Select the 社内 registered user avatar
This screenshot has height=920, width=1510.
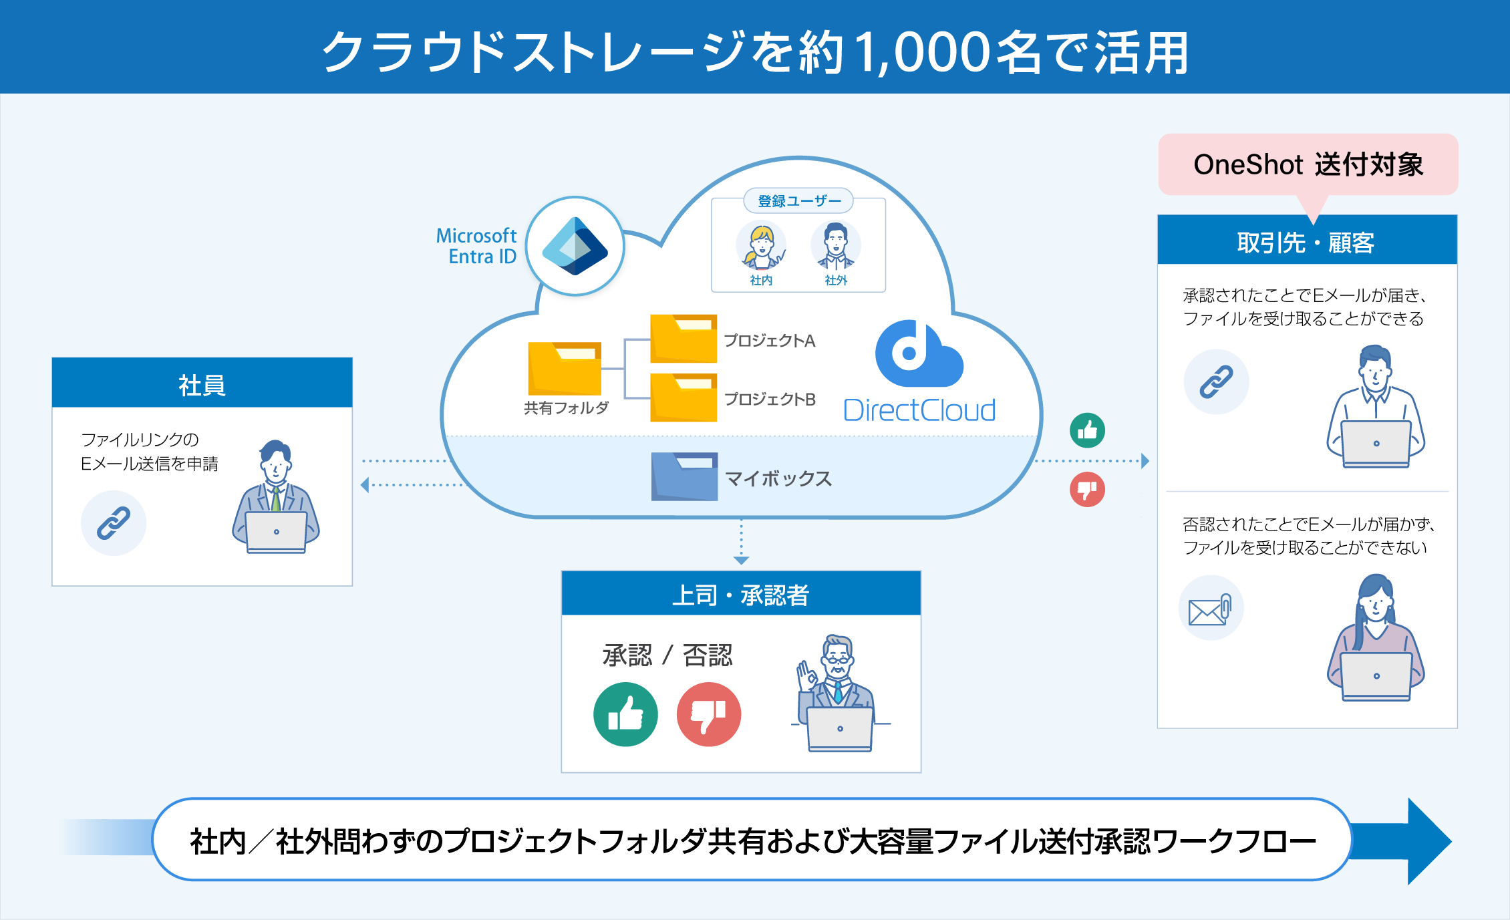[761, 246]
